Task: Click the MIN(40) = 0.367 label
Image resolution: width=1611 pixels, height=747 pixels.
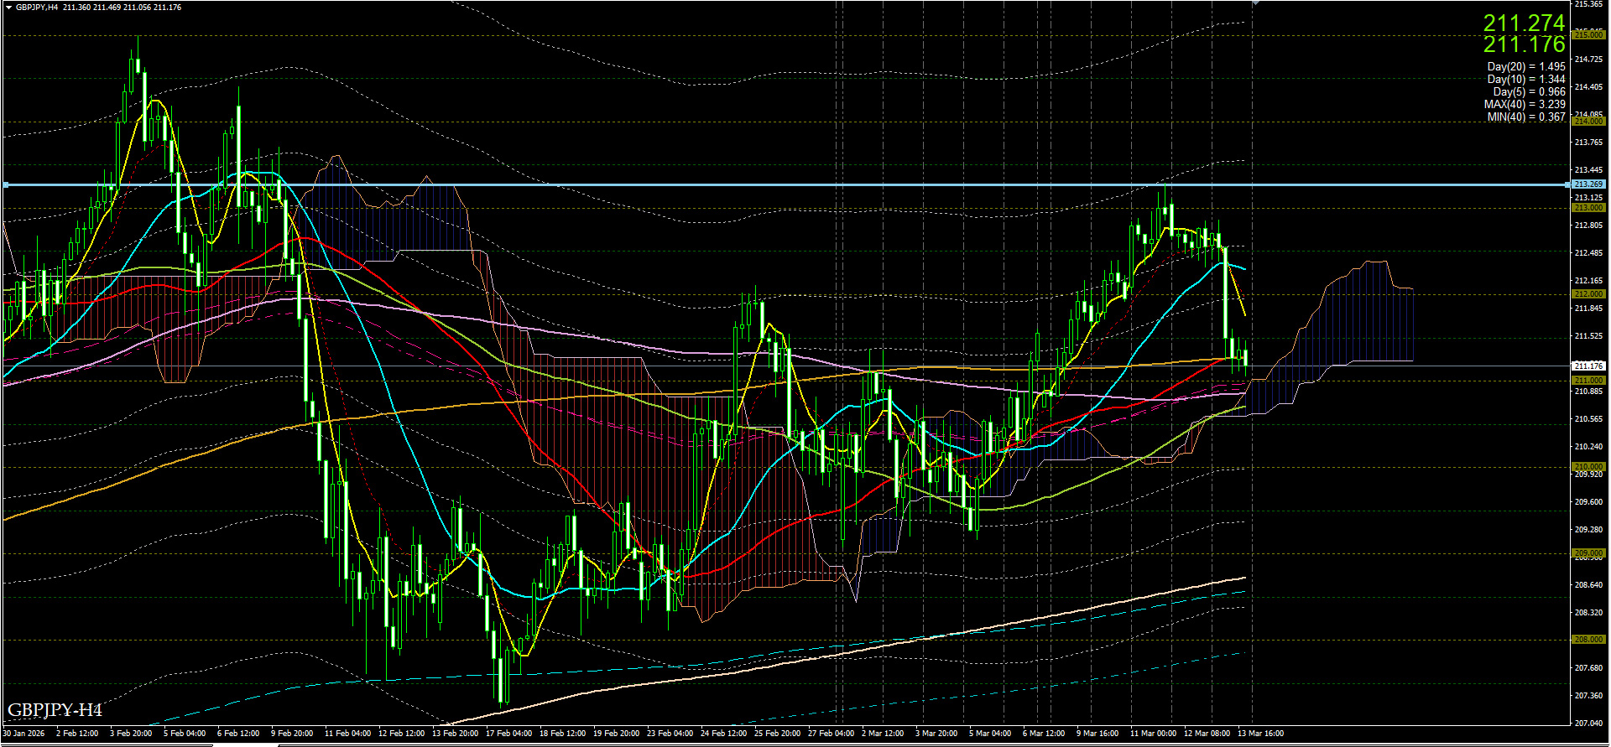Action: point(1526,117)
